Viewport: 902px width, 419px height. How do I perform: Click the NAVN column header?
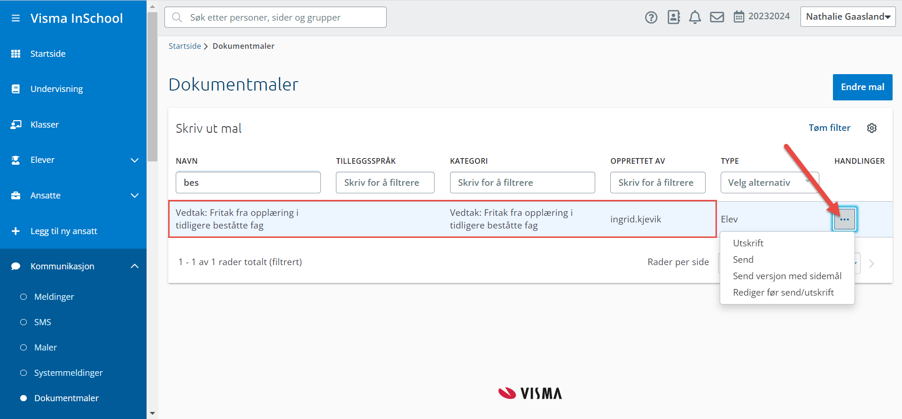(187, 161)
